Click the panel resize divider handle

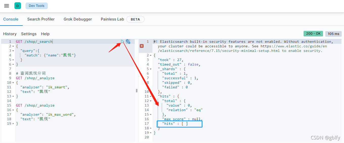(x=137, y=91)
